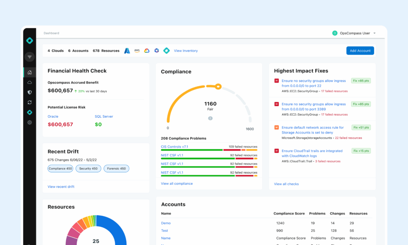
Task: Open the filter menu icon in the sidebar
Action: [29, 57]
